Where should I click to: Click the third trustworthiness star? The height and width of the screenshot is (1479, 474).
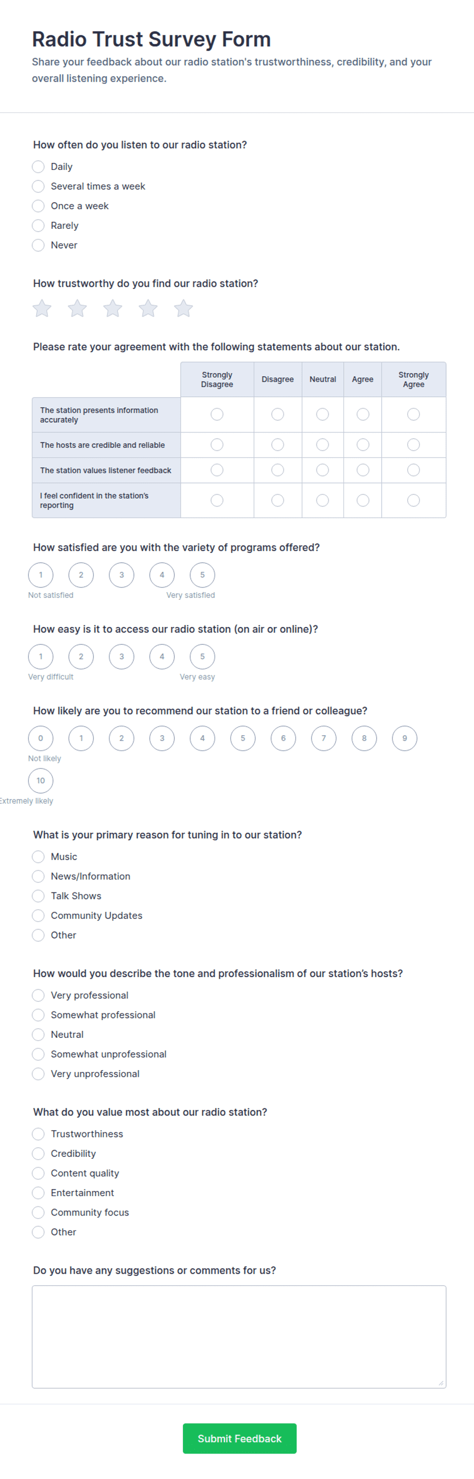[113, 308]
